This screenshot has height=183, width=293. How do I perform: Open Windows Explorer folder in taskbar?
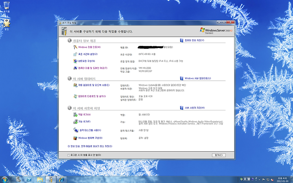[40, 180]
